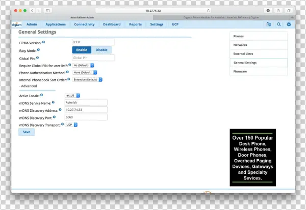306x210 pixels.
Task: Show all tabs icon in Safari
Action: (289, 11)
